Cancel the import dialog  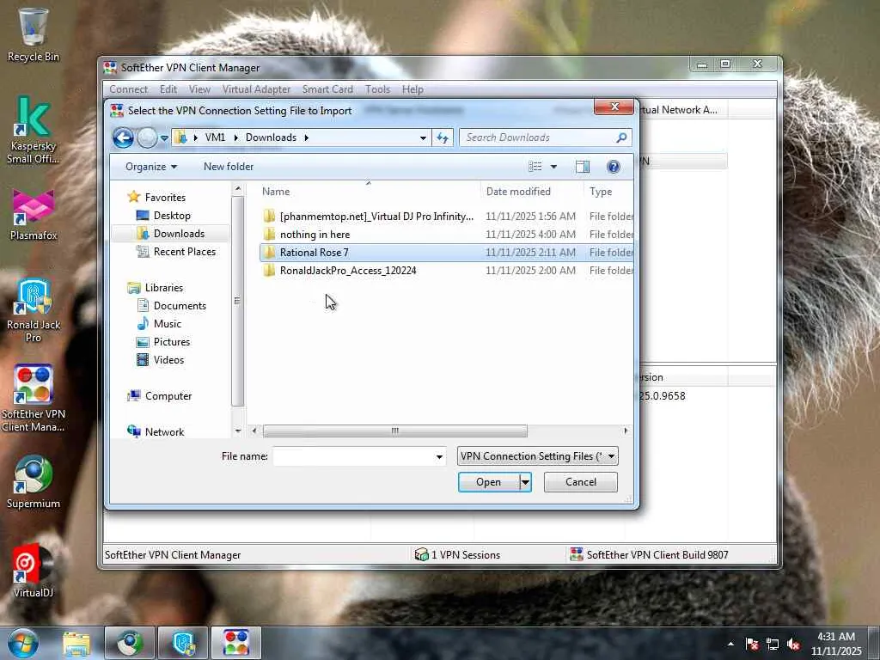pos(581,482)
